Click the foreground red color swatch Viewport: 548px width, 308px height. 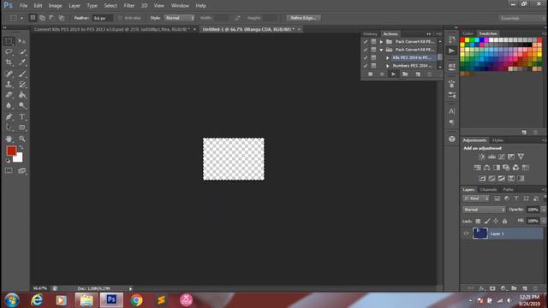(x=11, y=151)
